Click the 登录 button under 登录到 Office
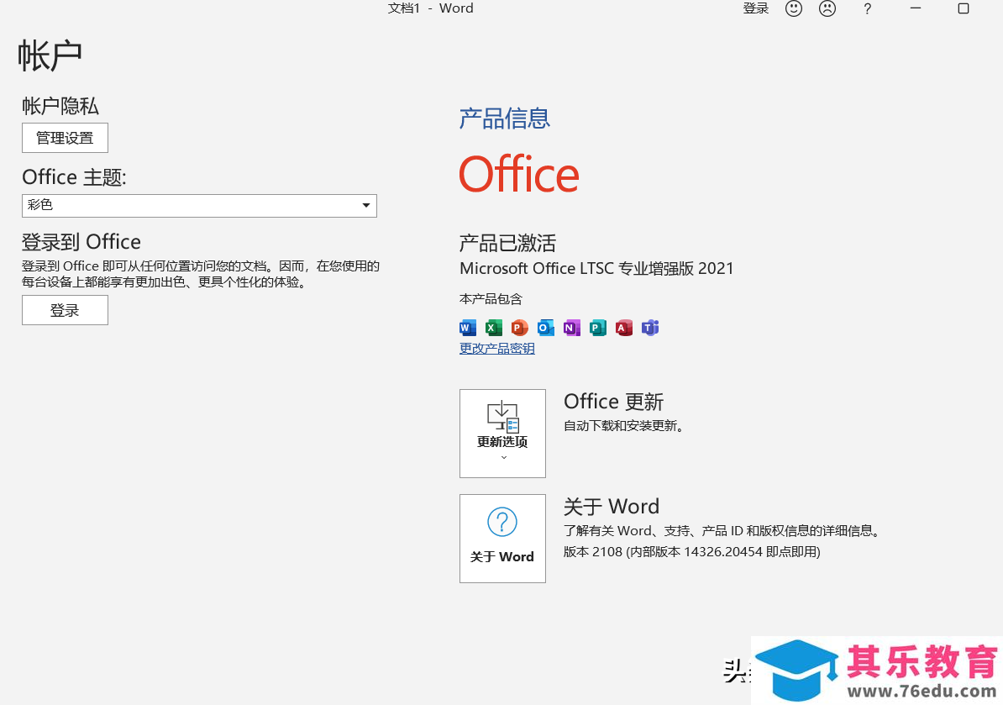Screen dimensions: 1003x705 pos(65,310)
